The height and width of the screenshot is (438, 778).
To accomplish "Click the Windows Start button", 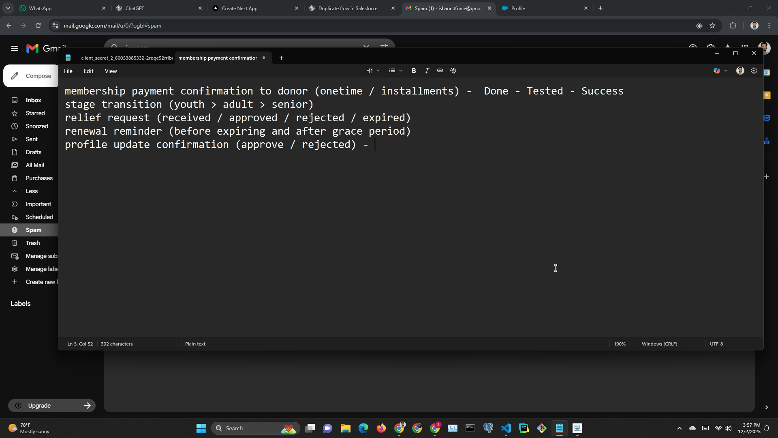I will [x=201, y=428].
